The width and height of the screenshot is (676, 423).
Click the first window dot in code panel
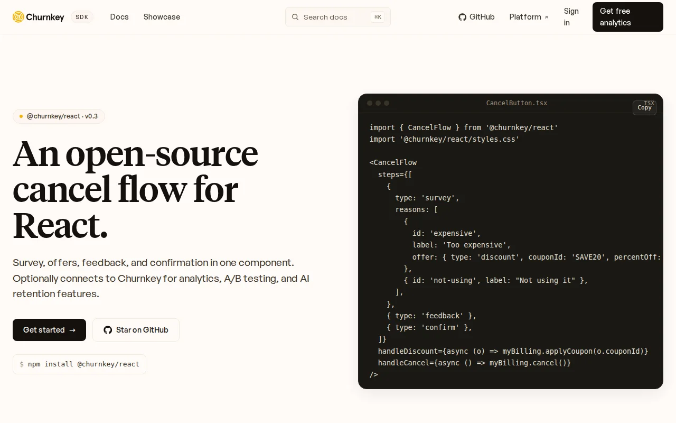click(370, 103)
